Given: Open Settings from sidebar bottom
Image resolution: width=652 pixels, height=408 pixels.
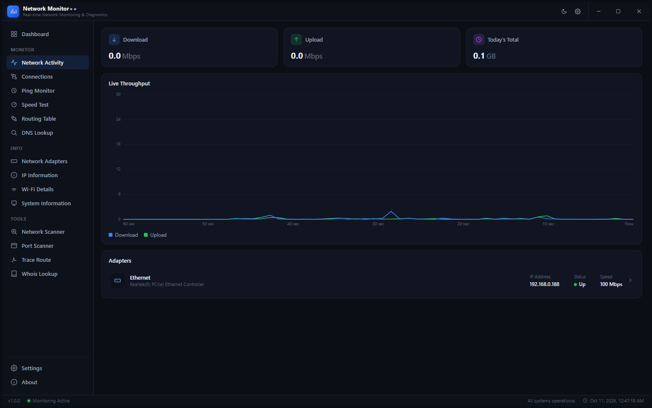Looking at the screenshot, I should (x=48, y=368).
